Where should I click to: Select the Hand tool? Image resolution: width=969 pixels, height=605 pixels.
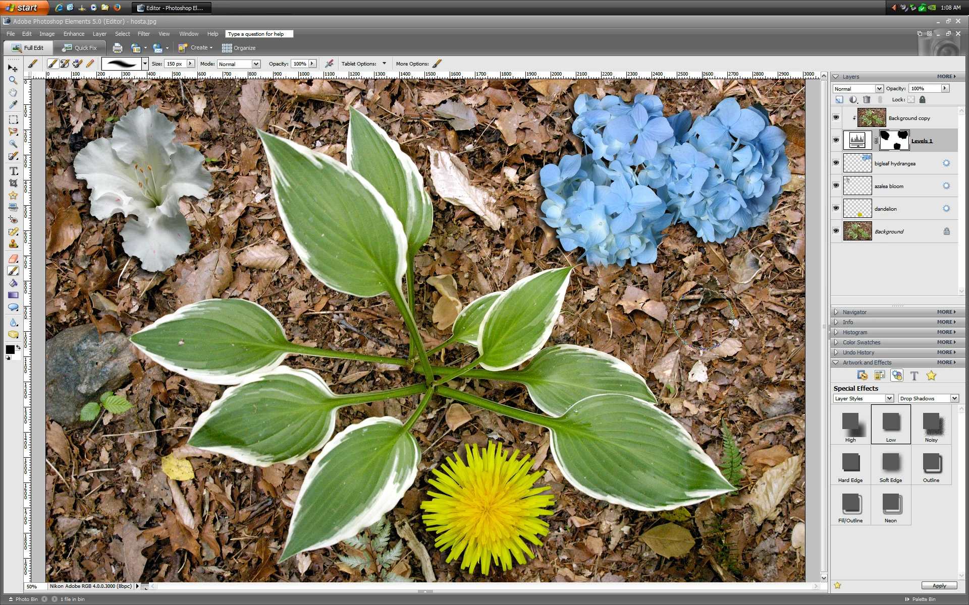pyautogui.click(x=13, y=93)
